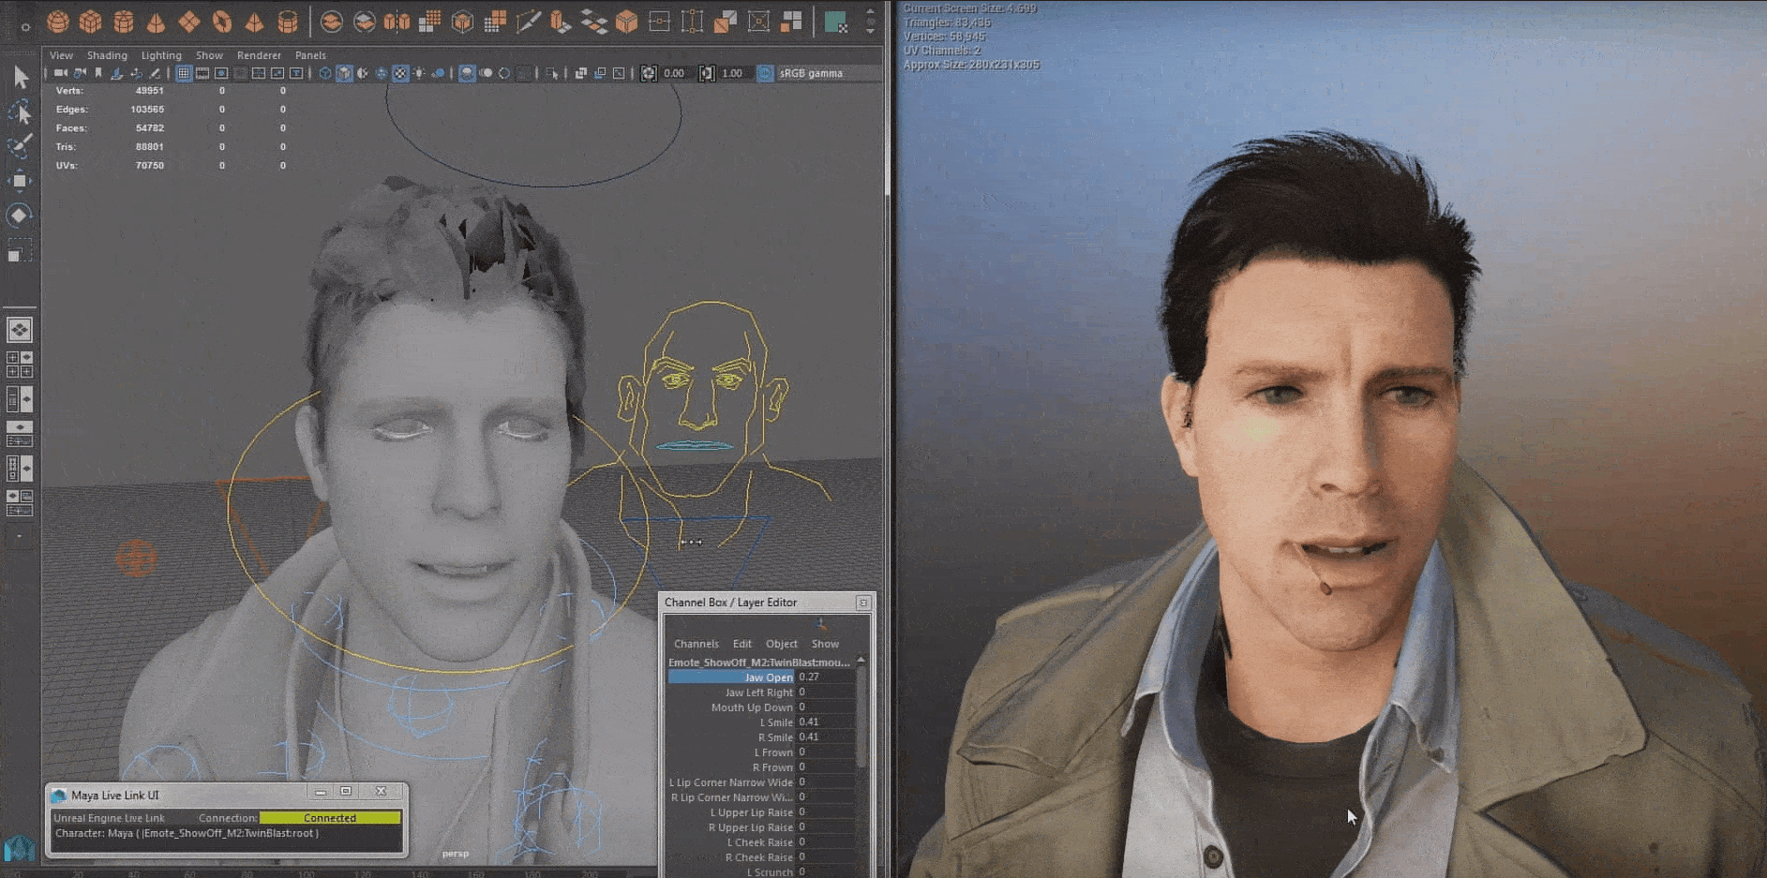
Task: Open the Show panel menu
Action: click(x=209, y=55)
